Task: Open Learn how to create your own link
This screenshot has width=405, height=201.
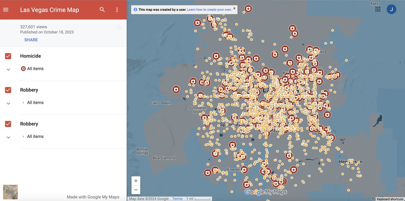Action: click(x=209, y=10)
